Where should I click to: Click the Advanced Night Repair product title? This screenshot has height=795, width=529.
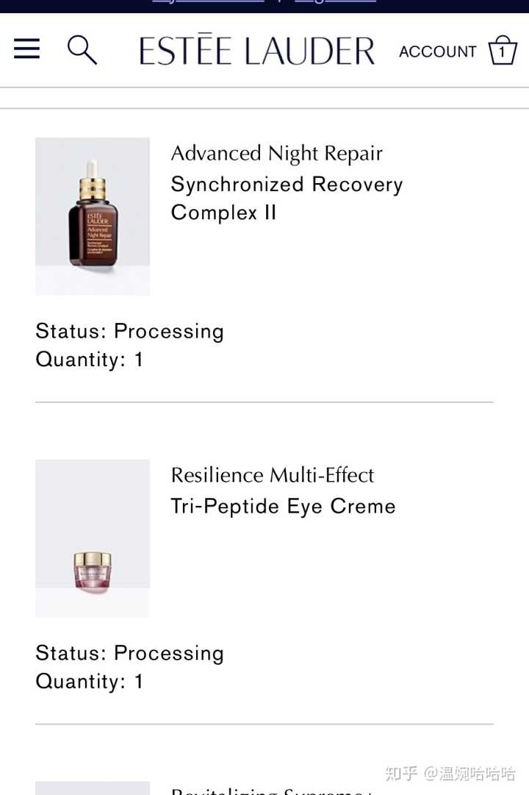[x=276, y=153]
